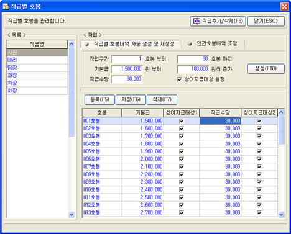Select the 006호봉 row label
291x234 pixels.
91,159
